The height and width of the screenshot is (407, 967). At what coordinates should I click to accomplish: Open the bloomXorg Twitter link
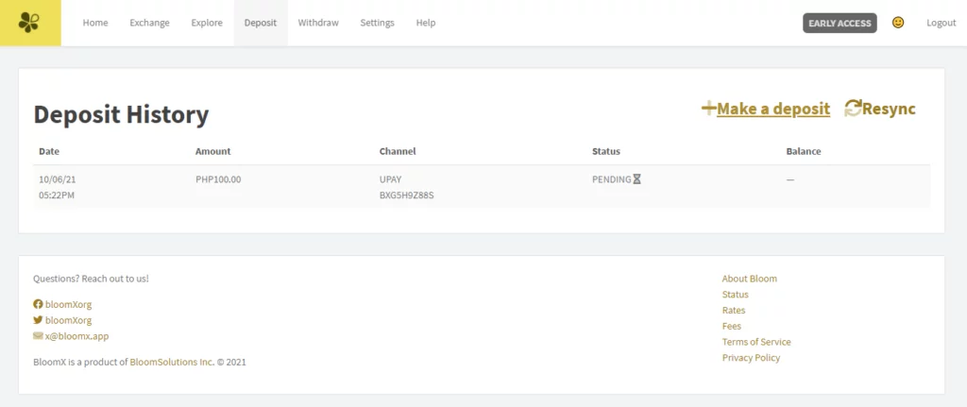click(68, 321)
